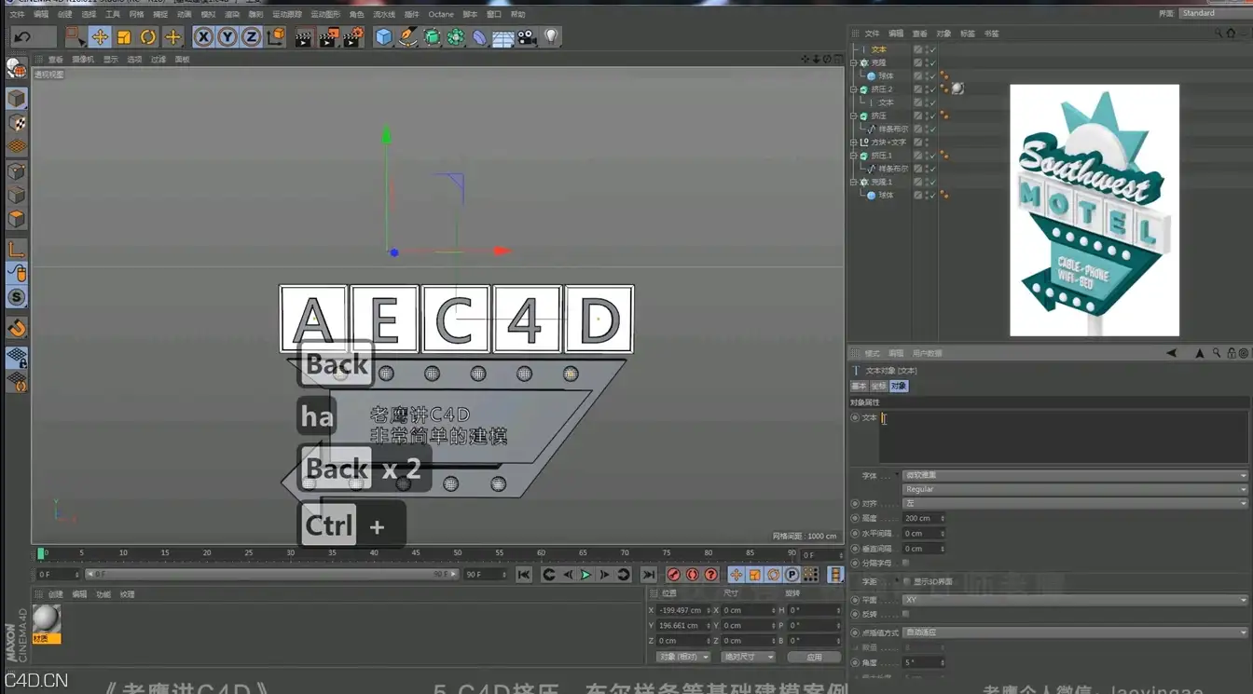1253x694 pixels.
Task: Toggle the Z axis lock
Action: click(x=251, y=37)
